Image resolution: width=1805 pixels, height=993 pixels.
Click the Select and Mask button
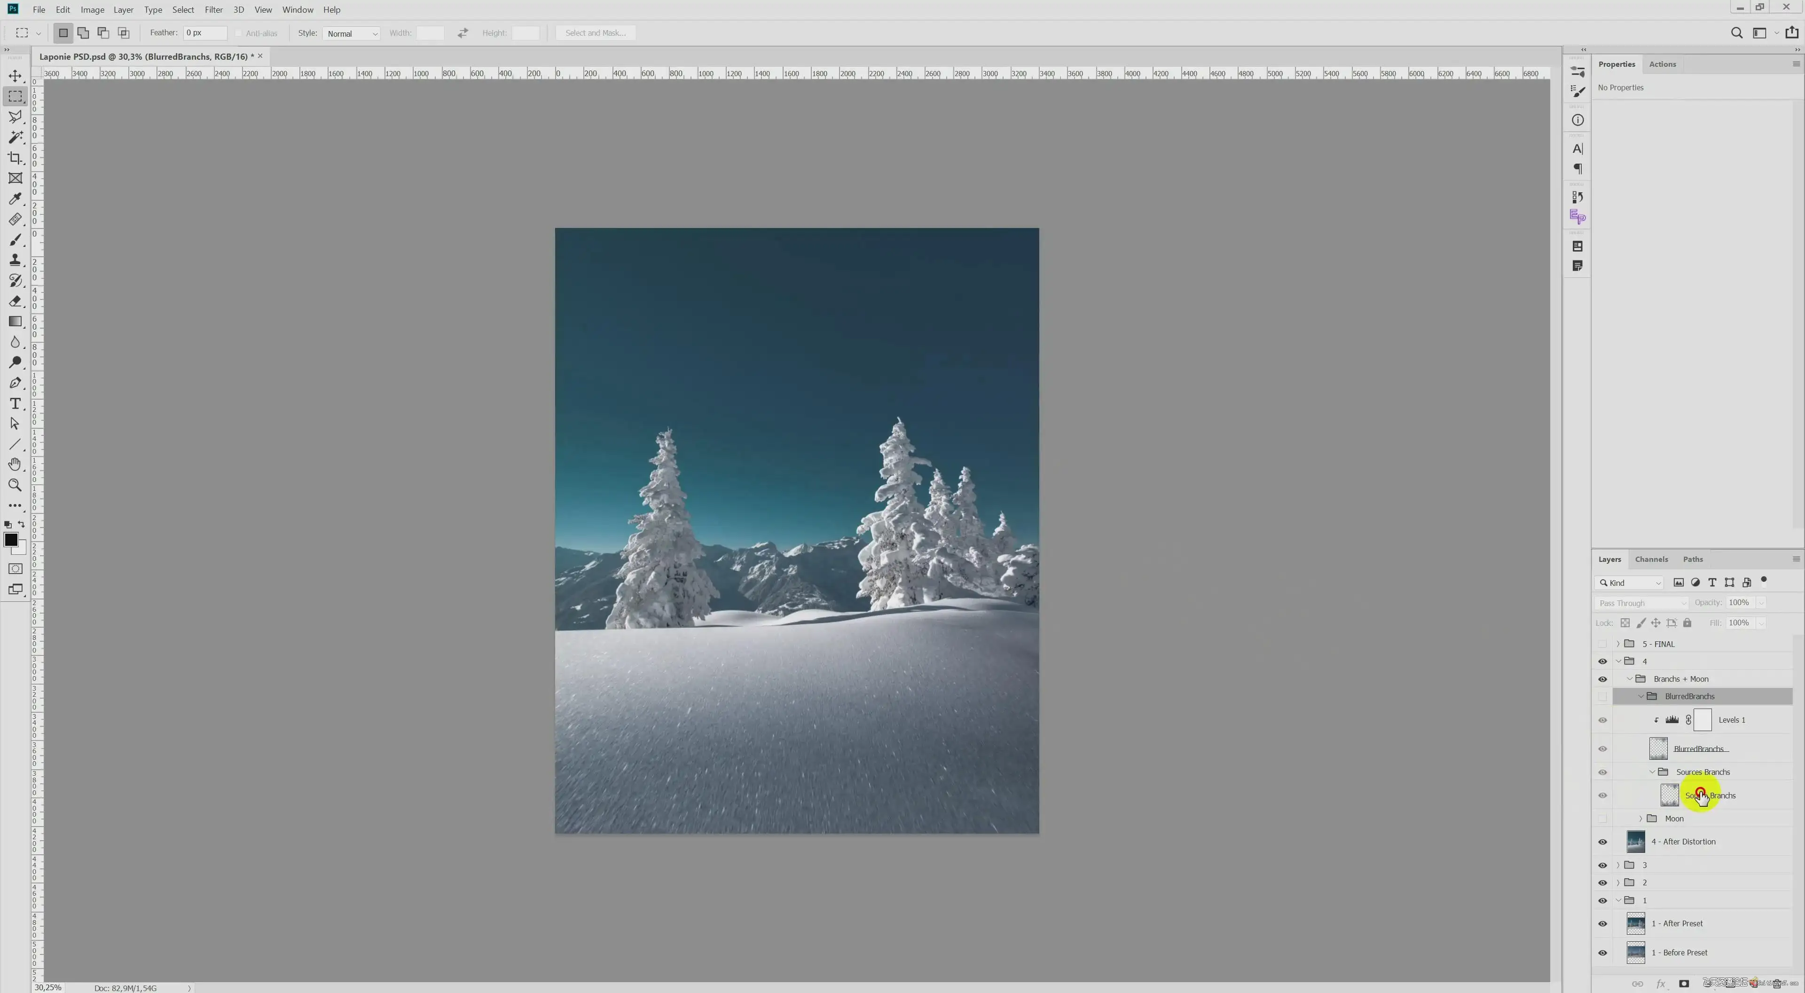coord(595,33)
